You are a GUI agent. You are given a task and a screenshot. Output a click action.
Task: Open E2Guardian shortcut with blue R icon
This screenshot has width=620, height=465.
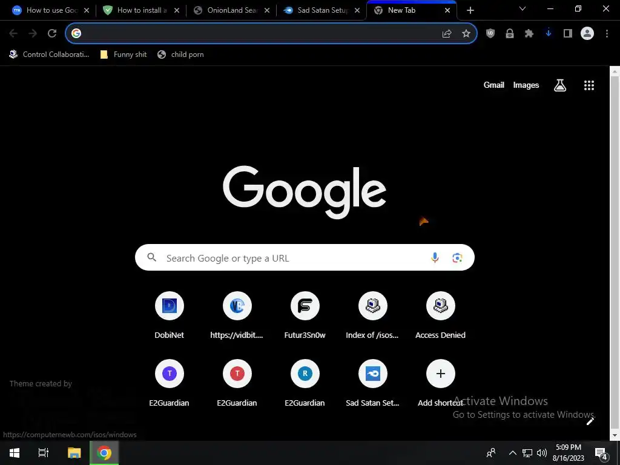click(305, 383)
